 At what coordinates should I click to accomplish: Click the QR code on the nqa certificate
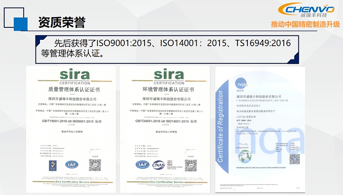(294, 159)
